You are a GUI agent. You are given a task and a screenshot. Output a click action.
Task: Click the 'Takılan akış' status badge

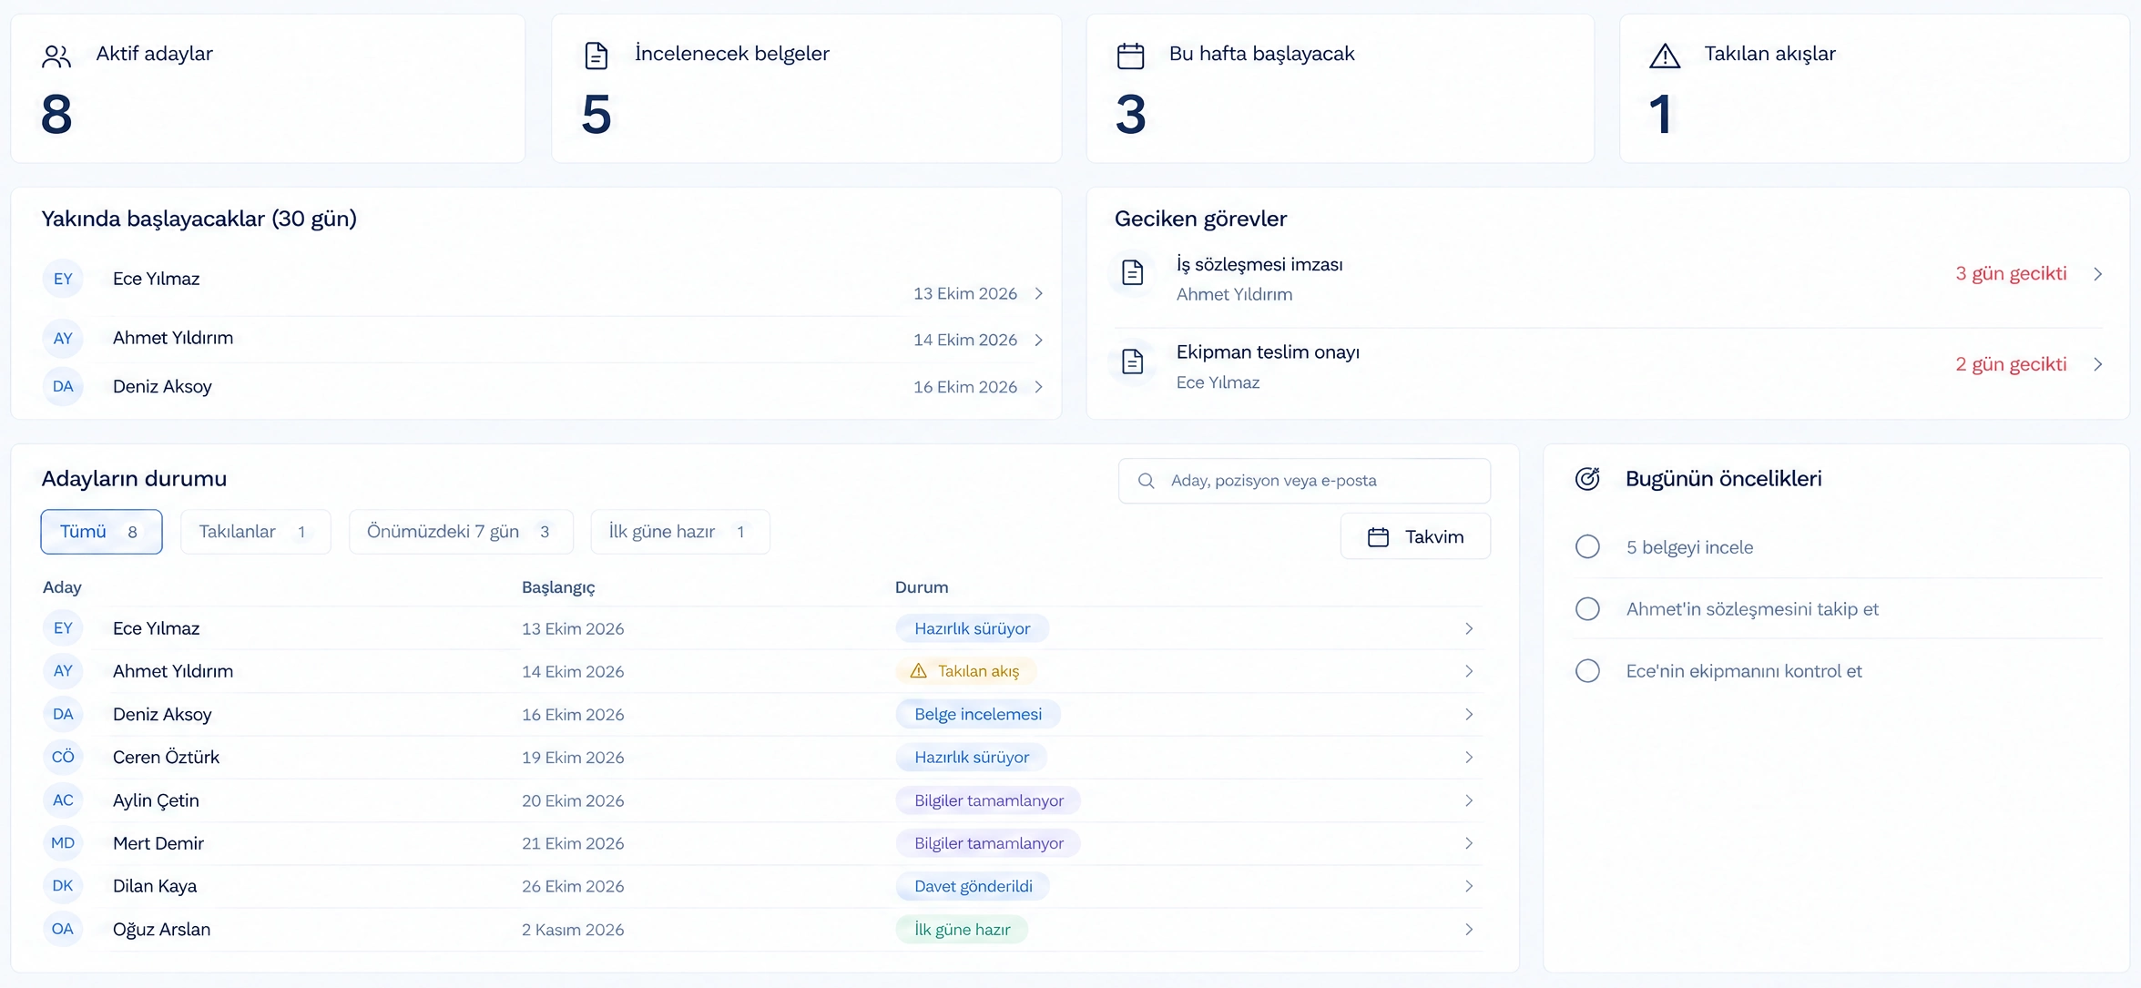point(966,671)
